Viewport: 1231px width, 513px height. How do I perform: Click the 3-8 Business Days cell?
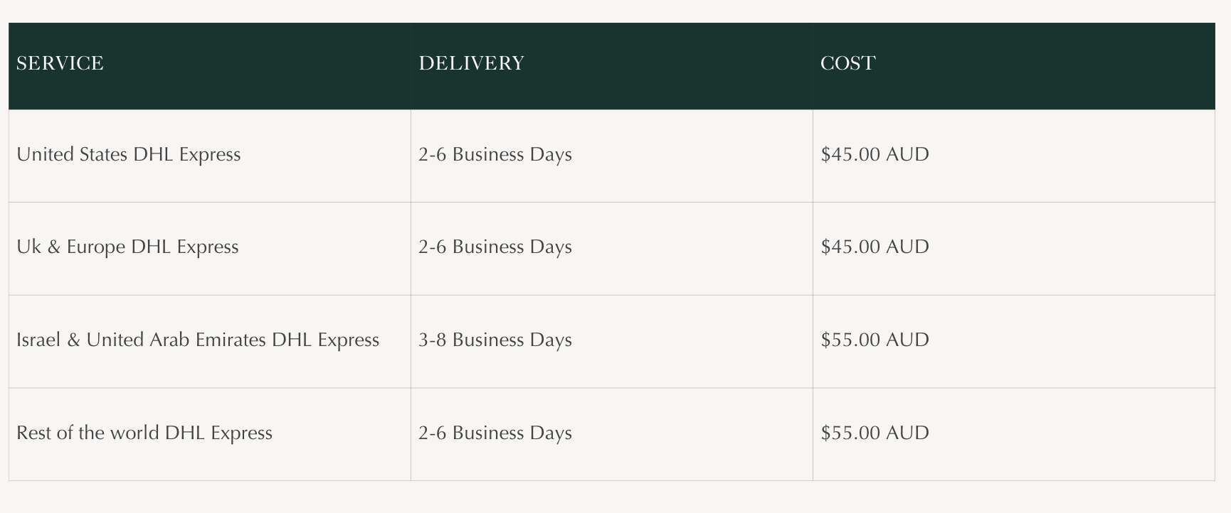pyautogui.click(x=495, y=340)
